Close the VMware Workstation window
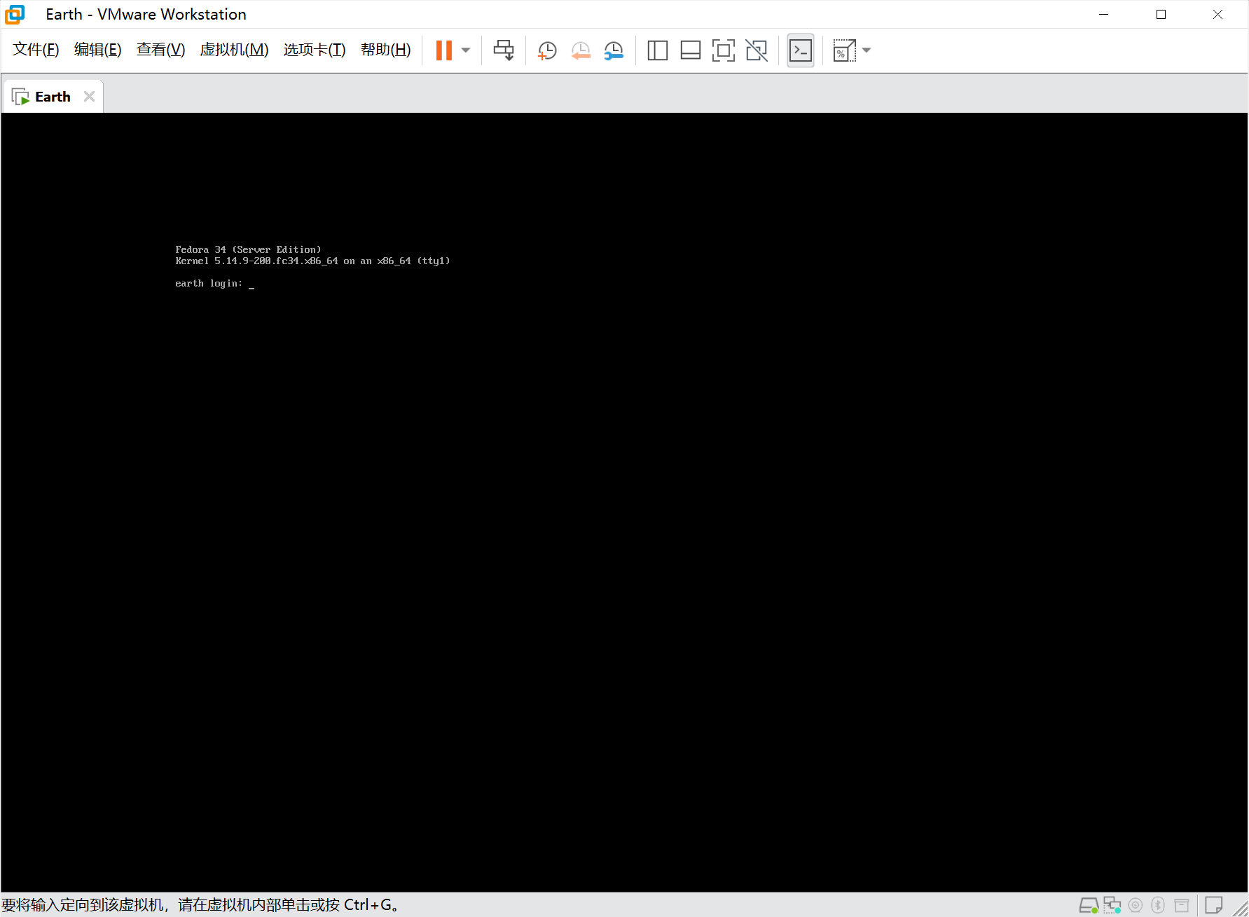The image size is (1249, 917). [x=1218, y=14]
